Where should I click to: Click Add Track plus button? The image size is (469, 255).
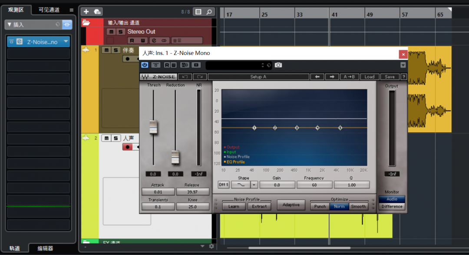(x=86, y=12)
